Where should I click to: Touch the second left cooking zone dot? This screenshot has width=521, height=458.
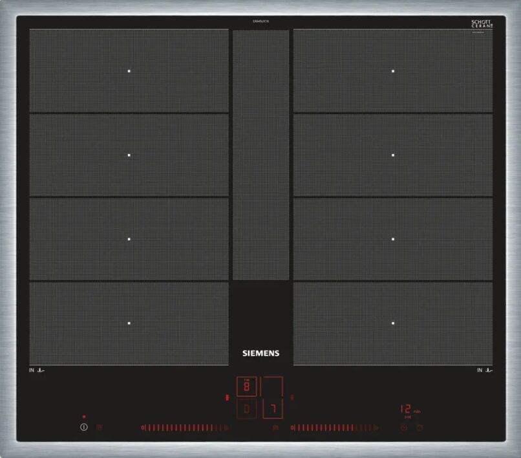129,155
